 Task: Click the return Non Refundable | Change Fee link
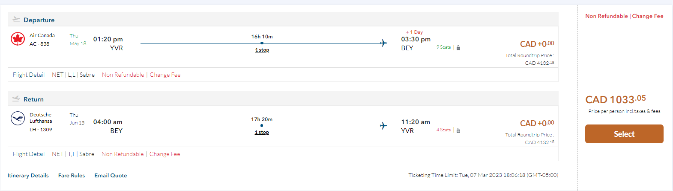pyautogui.click(x=141, y=154)
